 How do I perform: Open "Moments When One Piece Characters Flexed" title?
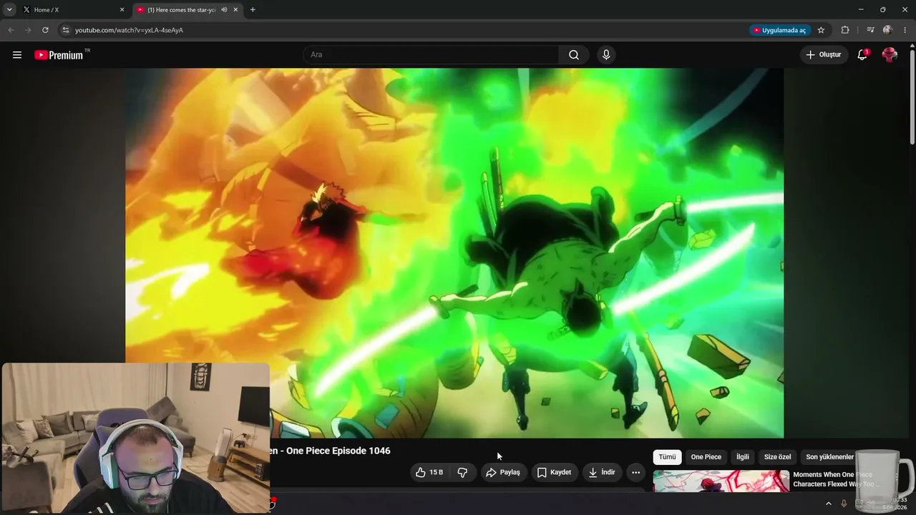837,479
